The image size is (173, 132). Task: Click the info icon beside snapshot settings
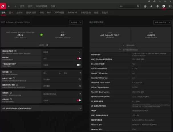11,72
